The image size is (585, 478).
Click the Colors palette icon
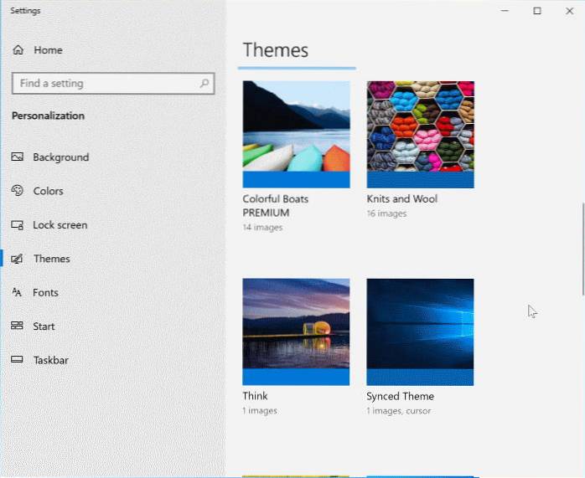click(x=17, y=191)
